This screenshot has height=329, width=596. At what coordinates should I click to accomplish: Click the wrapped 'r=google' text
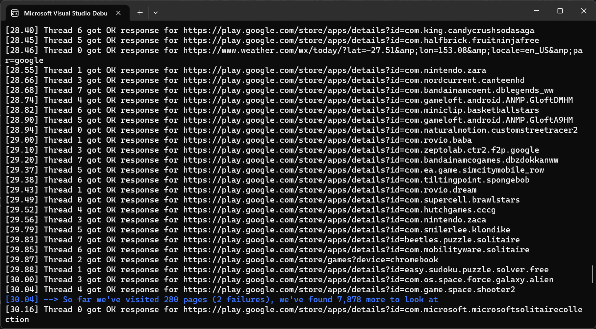(24, 60)
